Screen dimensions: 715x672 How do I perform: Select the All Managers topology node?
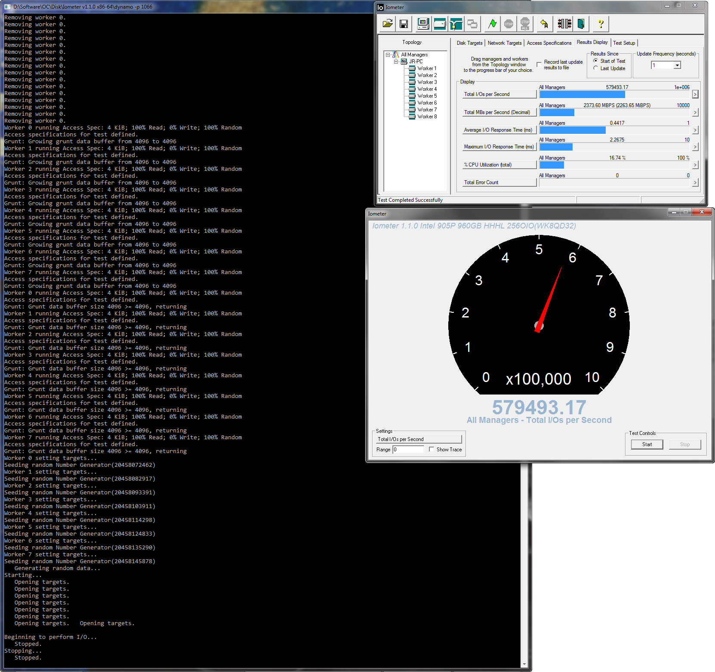click(414, 55)
